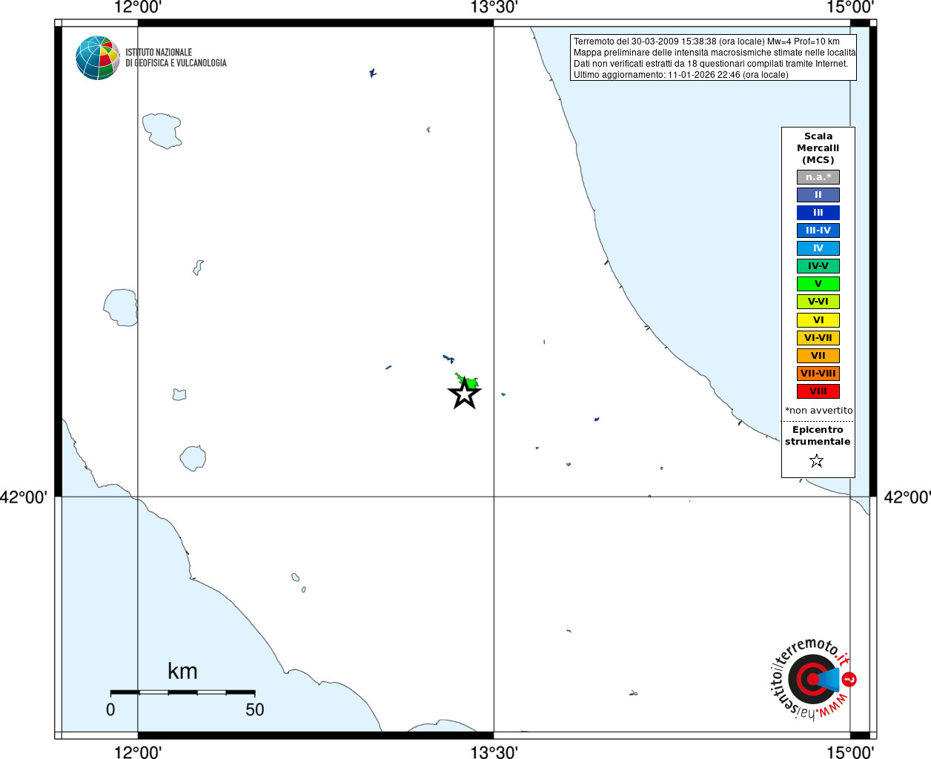The width and height of the screenshot is (931, 759).
Task: Click the top 12°00' longitude label
Action: click(x=138, y=7)
